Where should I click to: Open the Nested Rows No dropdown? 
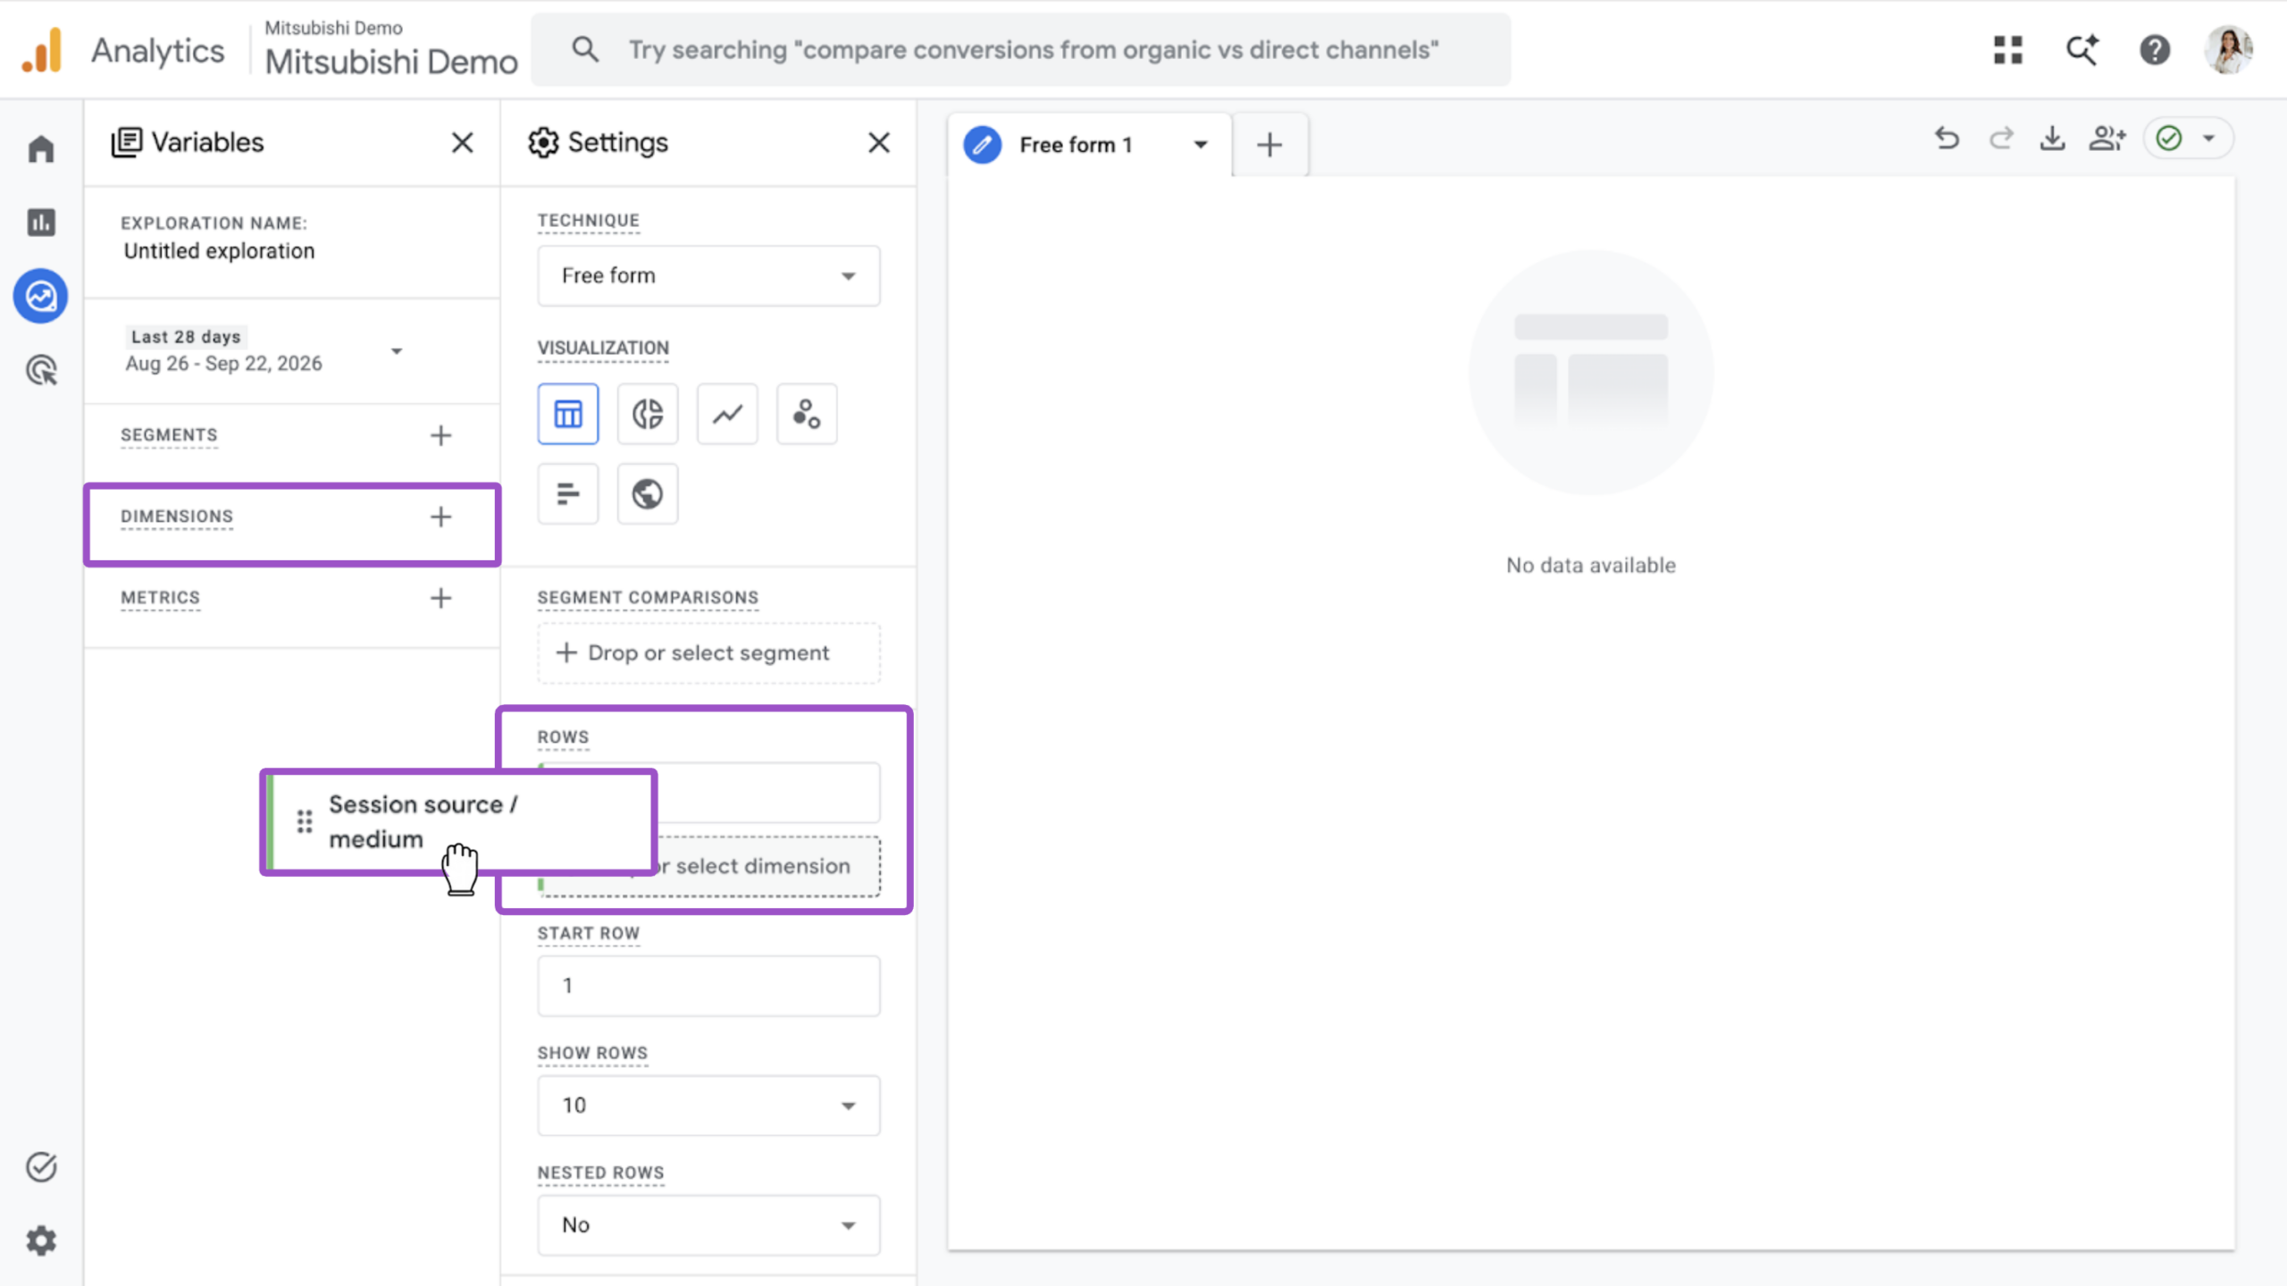tap(708, 1225)
